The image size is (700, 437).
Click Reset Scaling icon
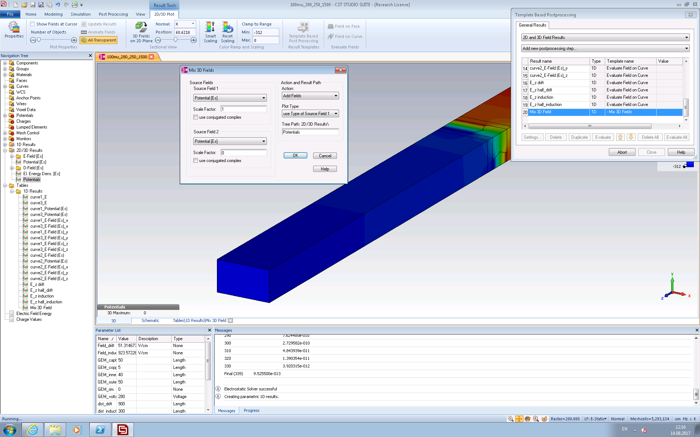point(227,32)
